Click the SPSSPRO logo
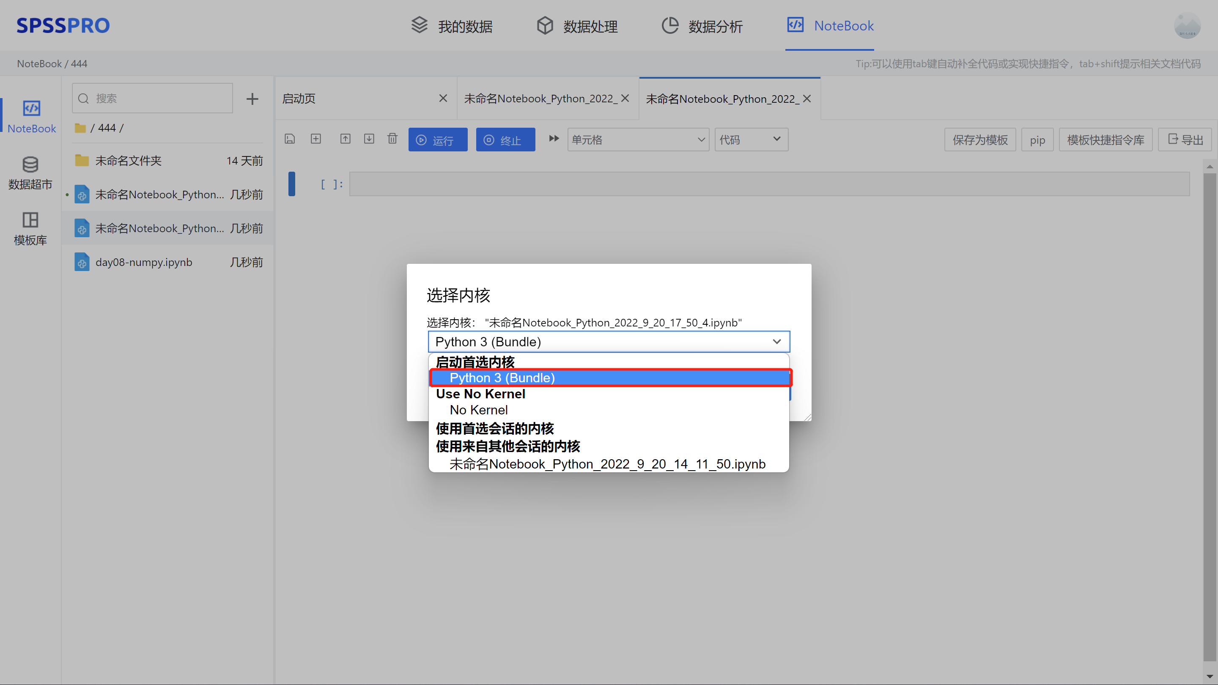Viewport: 1218px width, 685px height. pyautogui.click(x=63, y=25)
